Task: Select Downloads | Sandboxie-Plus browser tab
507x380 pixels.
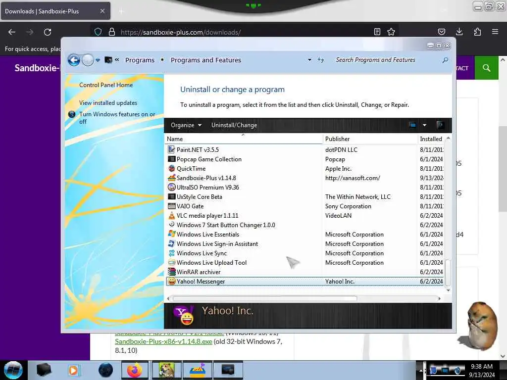Action: click(x=55, y=11)
